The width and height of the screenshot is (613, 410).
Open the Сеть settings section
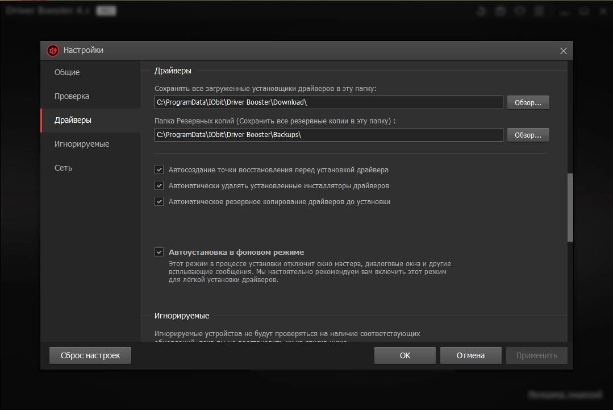coord(90,168)
